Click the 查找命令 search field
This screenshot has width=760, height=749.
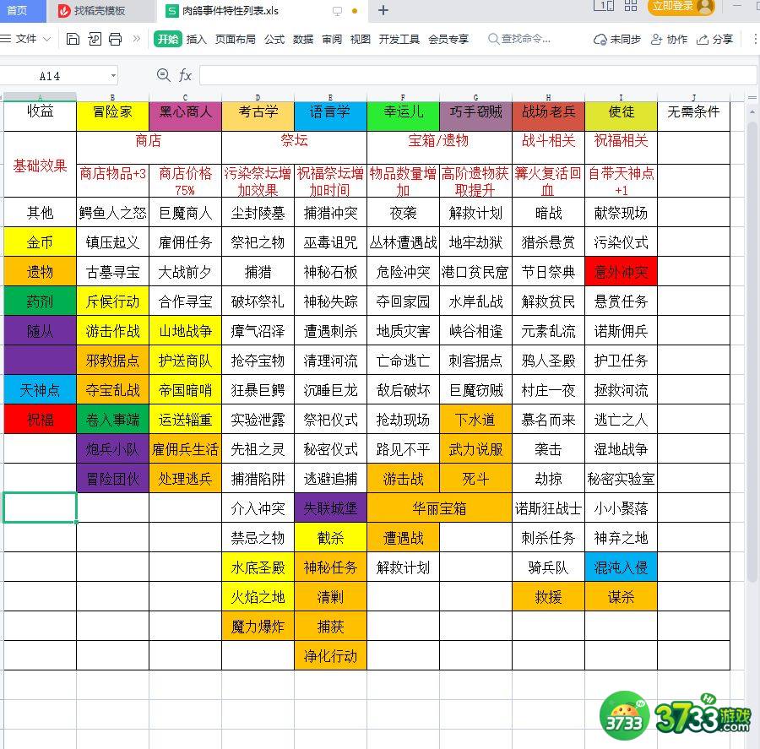[x=525, y=39]
